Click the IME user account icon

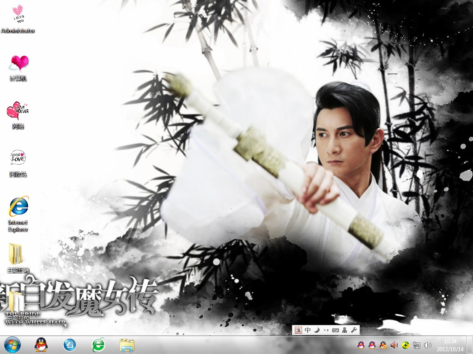click(345, 330)
